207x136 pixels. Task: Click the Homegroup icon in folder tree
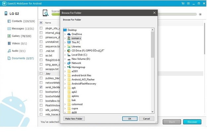click(69, 67)
